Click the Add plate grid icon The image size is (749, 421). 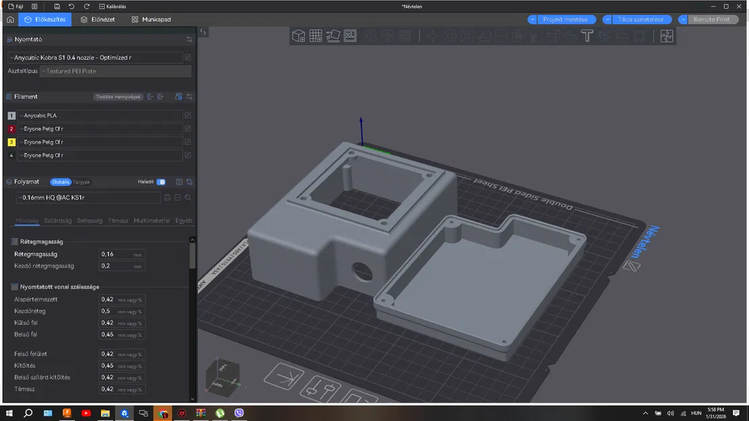pos(316,36)
